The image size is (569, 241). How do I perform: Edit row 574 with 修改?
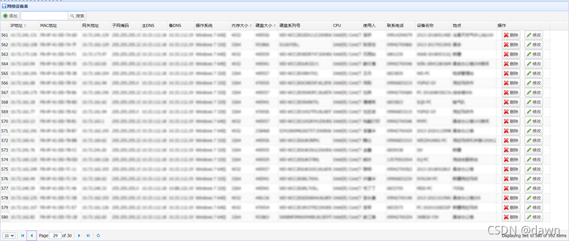pos(534,159)
